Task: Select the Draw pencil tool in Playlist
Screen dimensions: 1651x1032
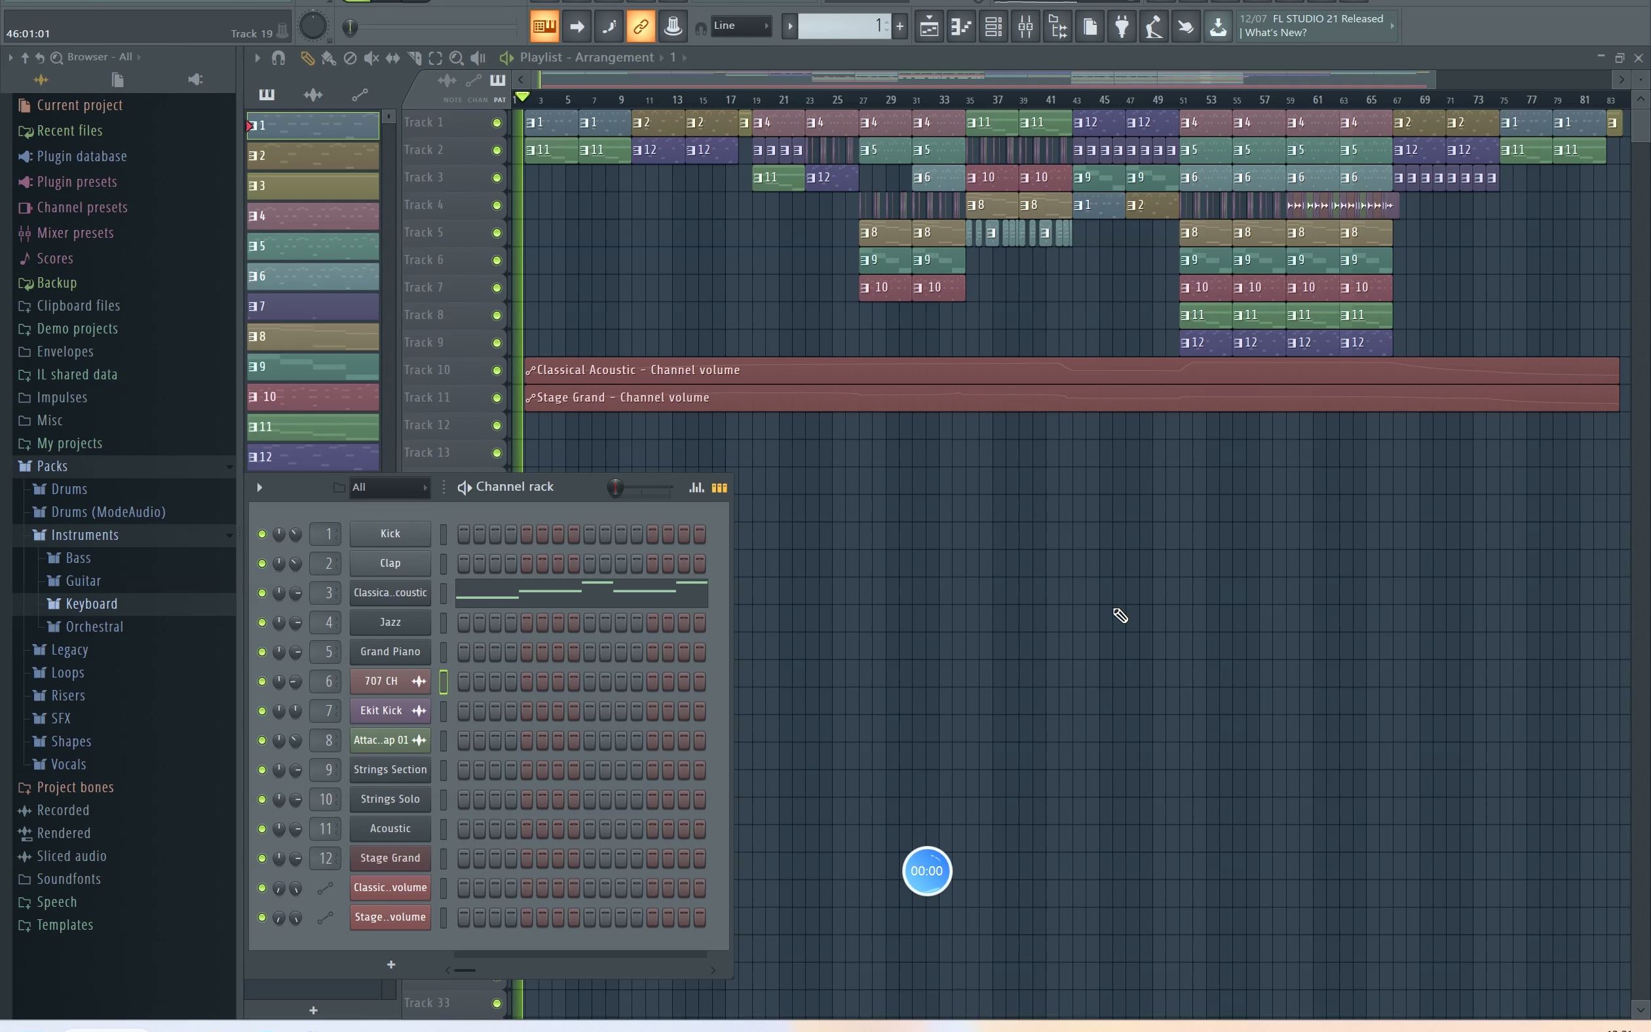Action: tap(307, 58)
